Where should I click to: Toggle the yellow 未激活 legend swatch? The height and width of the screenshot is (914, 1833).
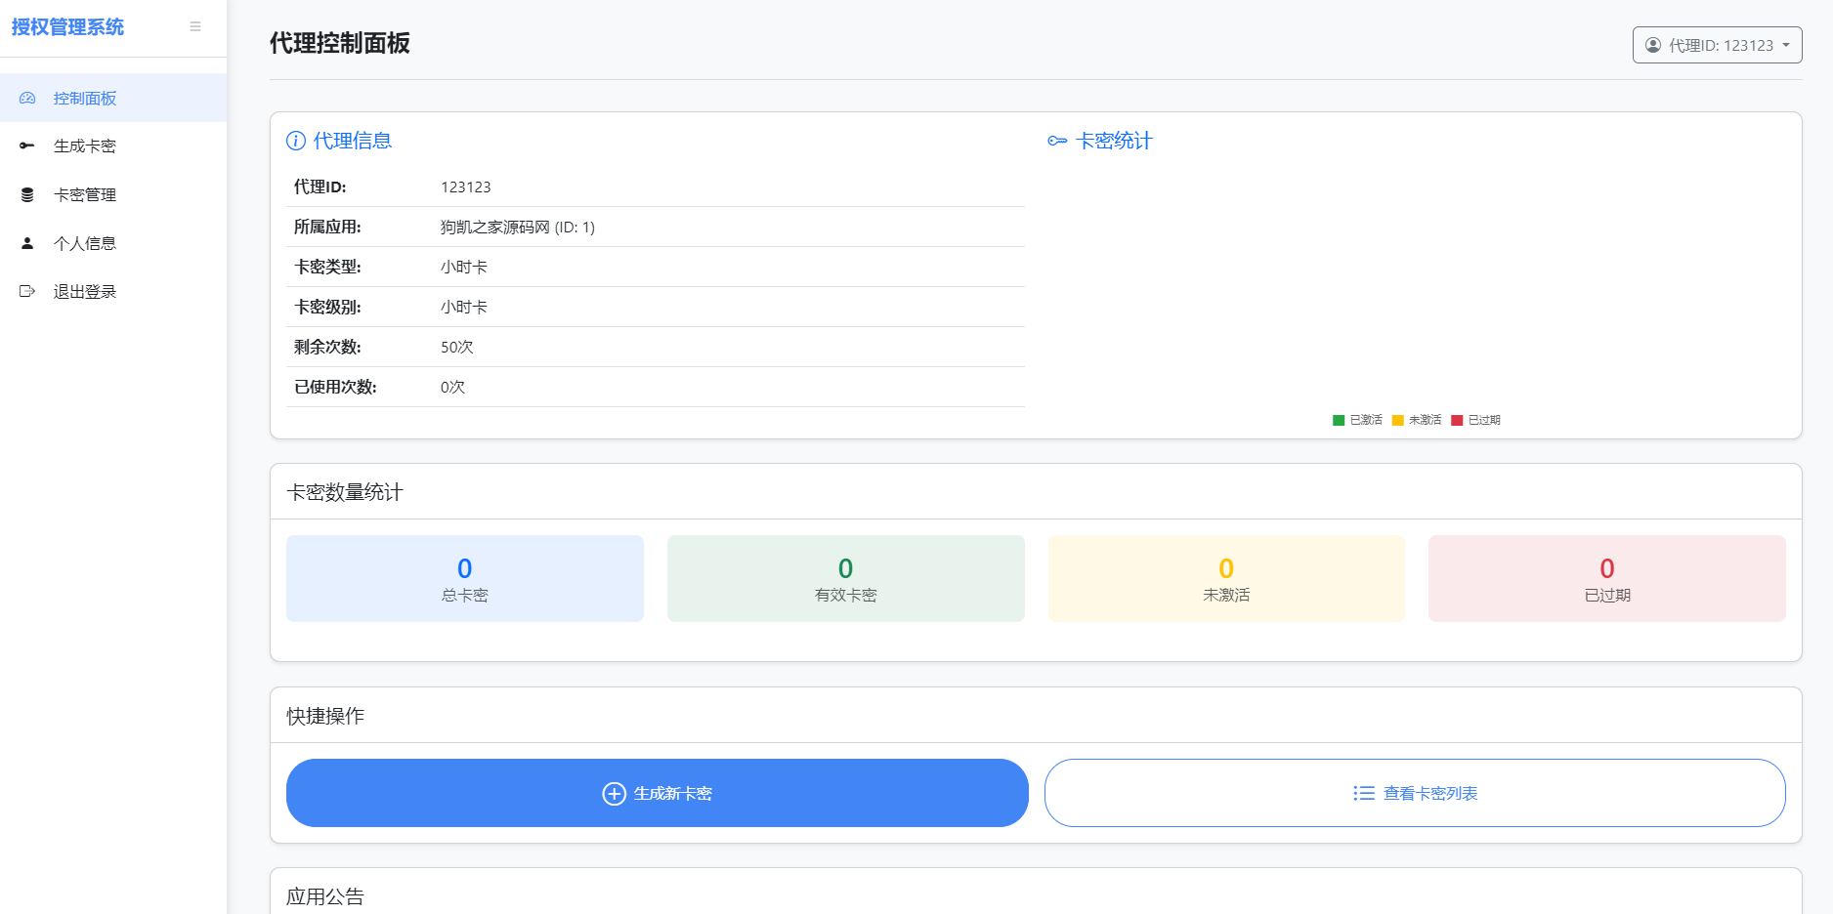tap(1398, 420)
